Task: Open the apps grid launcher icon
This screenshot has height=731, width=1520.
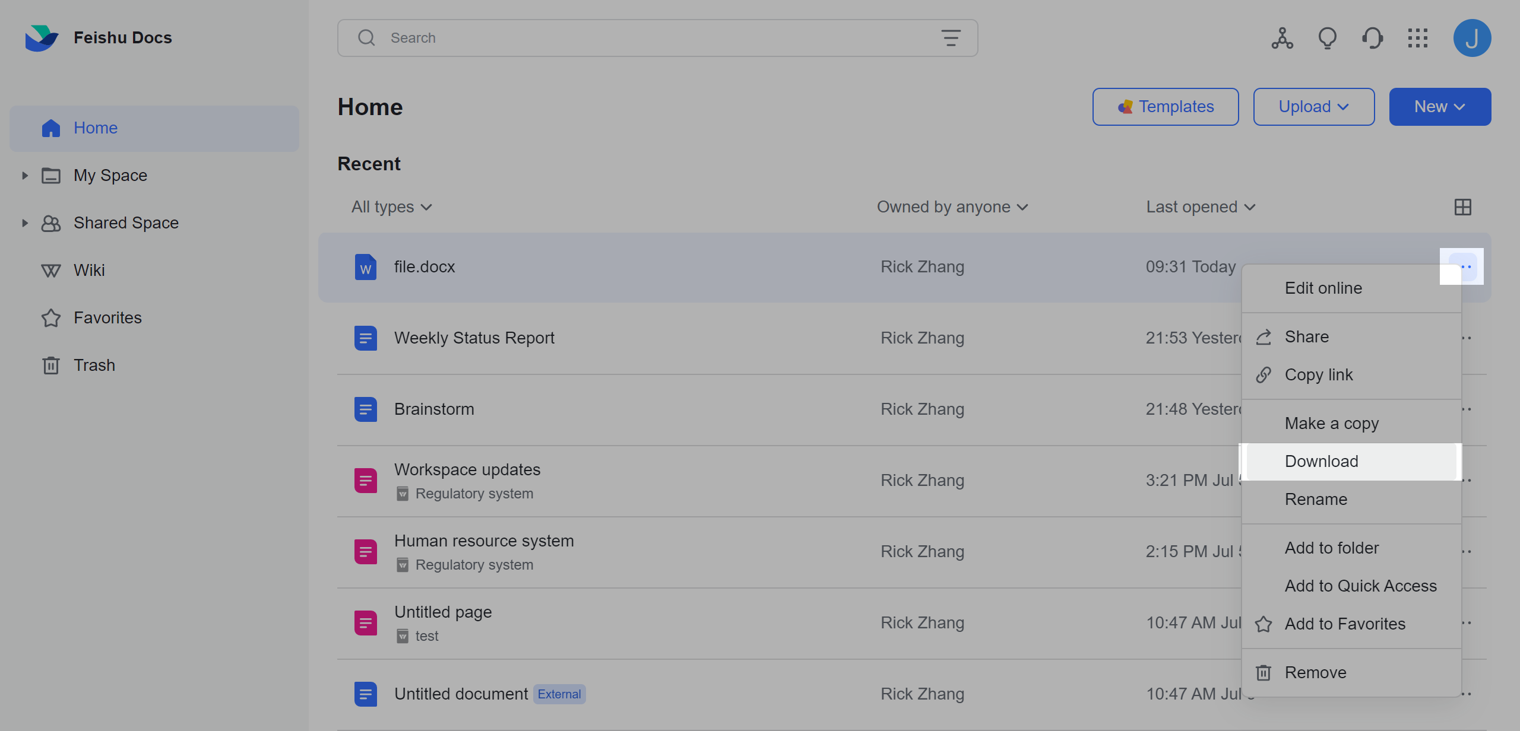Action: 1418,37
